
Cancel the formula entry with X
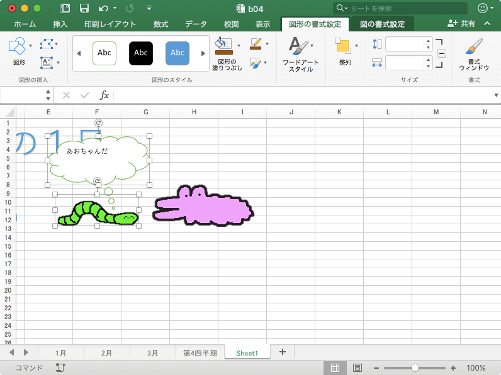point(66,95)
